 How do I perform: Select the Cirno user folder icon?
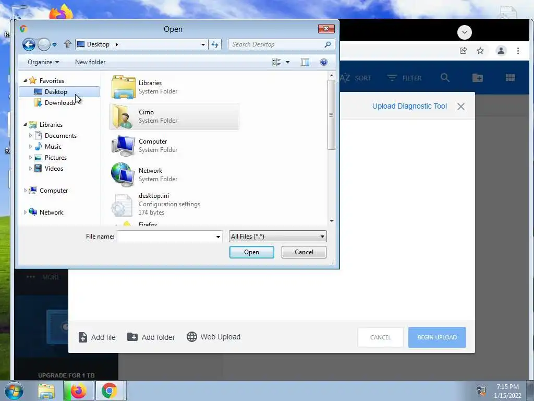pyautogui.click(x=122, y=116)
